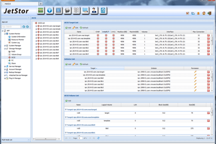
Task: Expand the System Manager tree node
Action: click(x=5, y=46)
